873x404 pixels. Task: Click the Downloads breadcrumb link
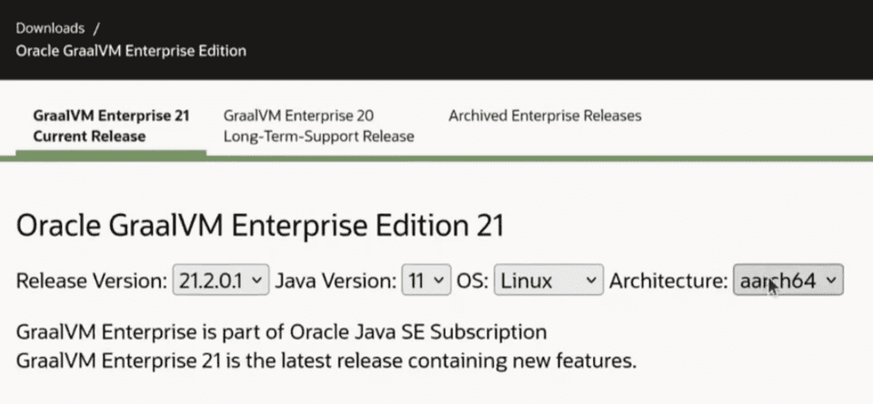(x=50, y=28)
